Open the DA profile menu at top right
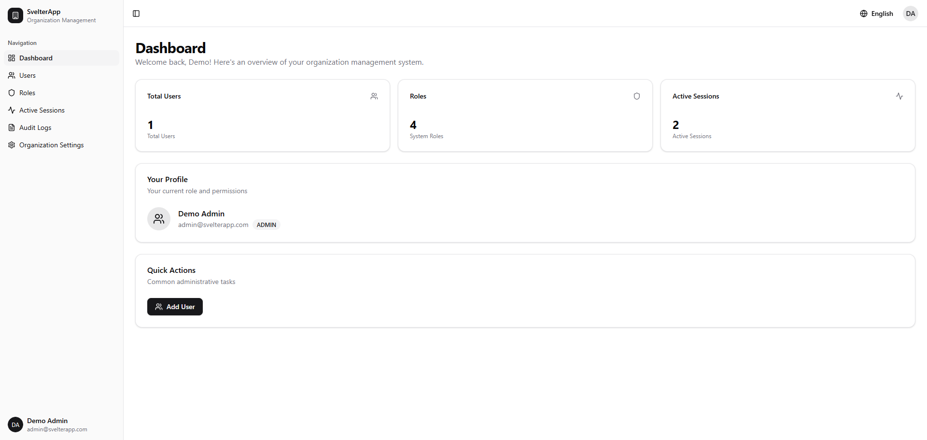This screenshot has height=440, width=927. pyautogui.click(x=910, y=14)
